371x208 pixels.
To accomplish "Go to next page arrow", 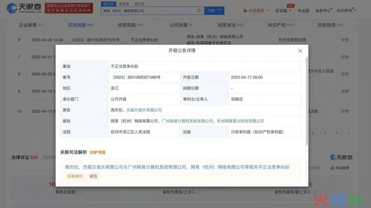I will click(x=349, y=133).
